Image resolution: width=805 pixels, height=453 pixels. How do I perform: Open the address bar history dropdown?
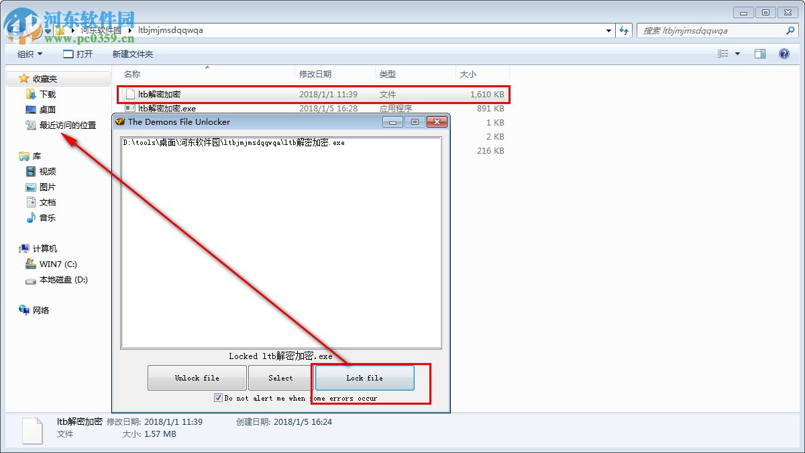608,30
